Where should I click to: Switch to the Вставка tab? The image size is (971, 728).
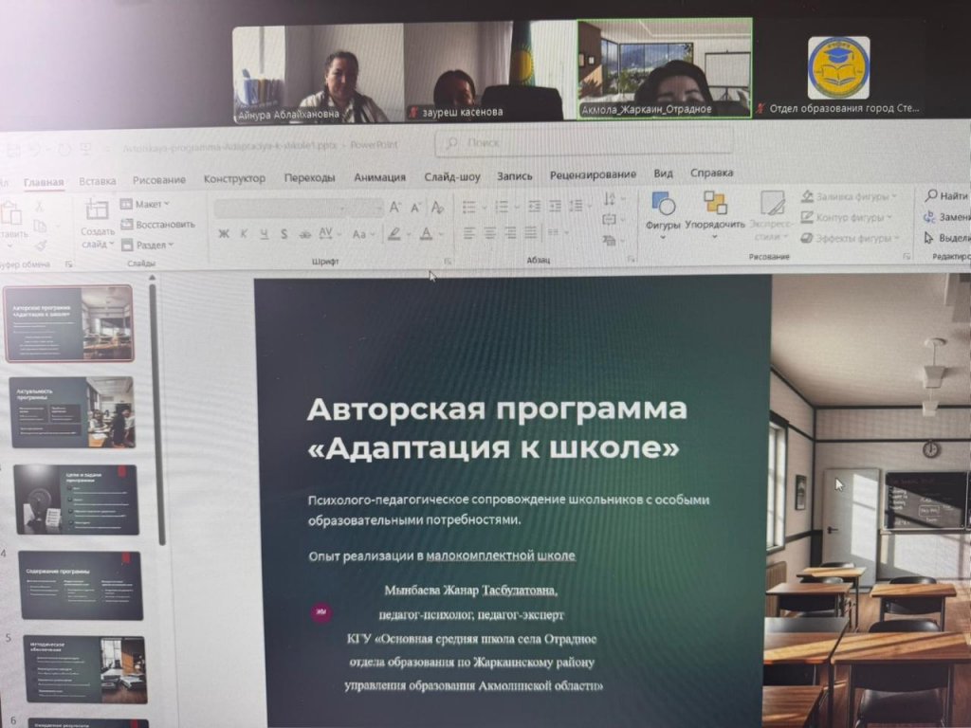(98, 181)
